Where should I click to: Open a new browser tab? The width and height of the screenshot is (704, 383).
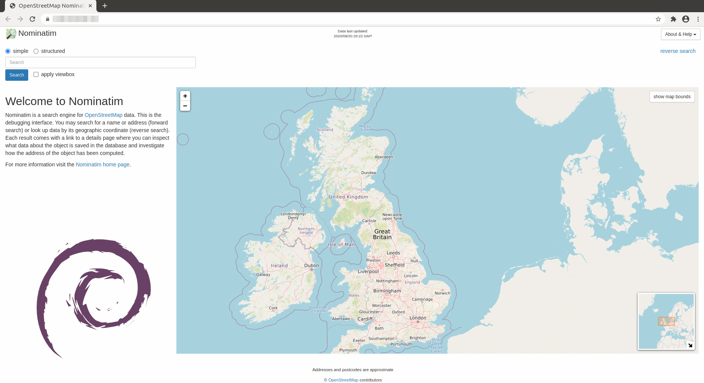point(105,6)
